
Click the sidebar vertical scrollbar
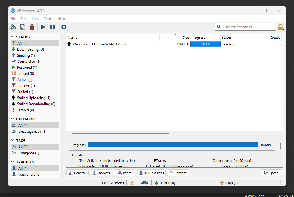[62, 97]
